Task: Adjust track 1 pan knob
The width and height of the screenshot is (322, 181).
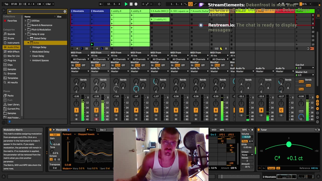Action: pos(76,103)
